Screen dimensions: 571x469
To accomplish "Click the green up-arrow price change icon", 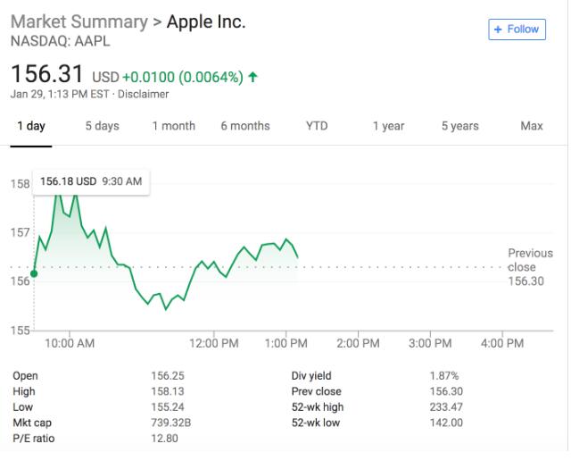I will click(x=254, y=78).
